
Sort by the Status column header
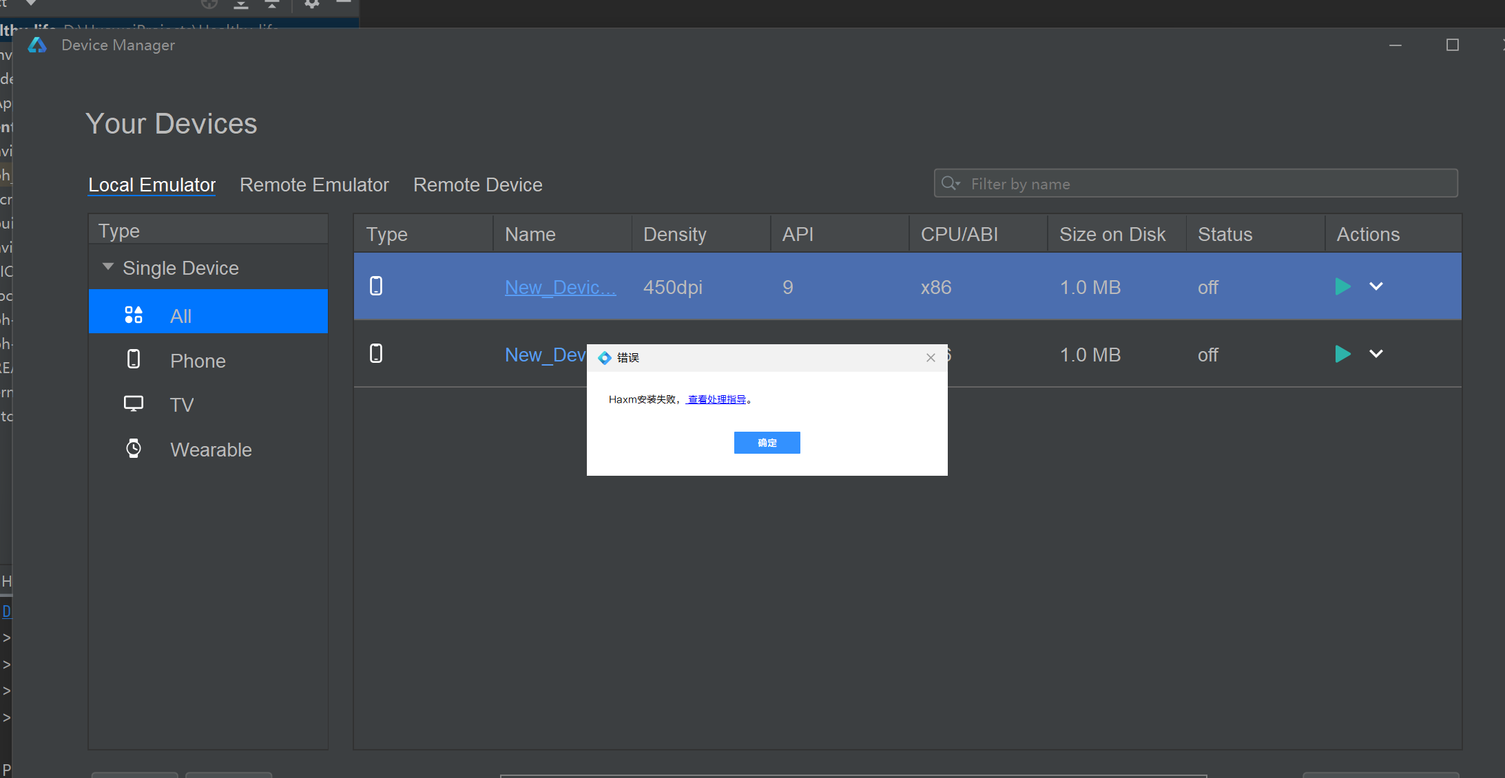pos(1256,234)
